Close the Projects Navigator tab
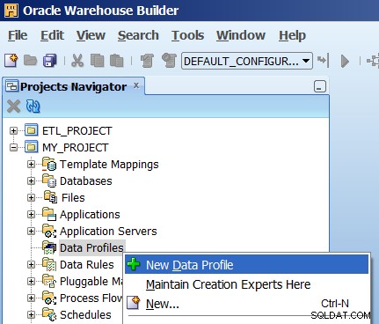 pyautogui.click(x=136, y=85)
